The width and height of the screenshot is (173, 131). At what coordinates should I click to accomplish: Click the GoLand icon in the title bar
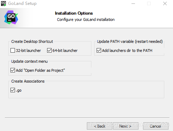tap(3, 3)
